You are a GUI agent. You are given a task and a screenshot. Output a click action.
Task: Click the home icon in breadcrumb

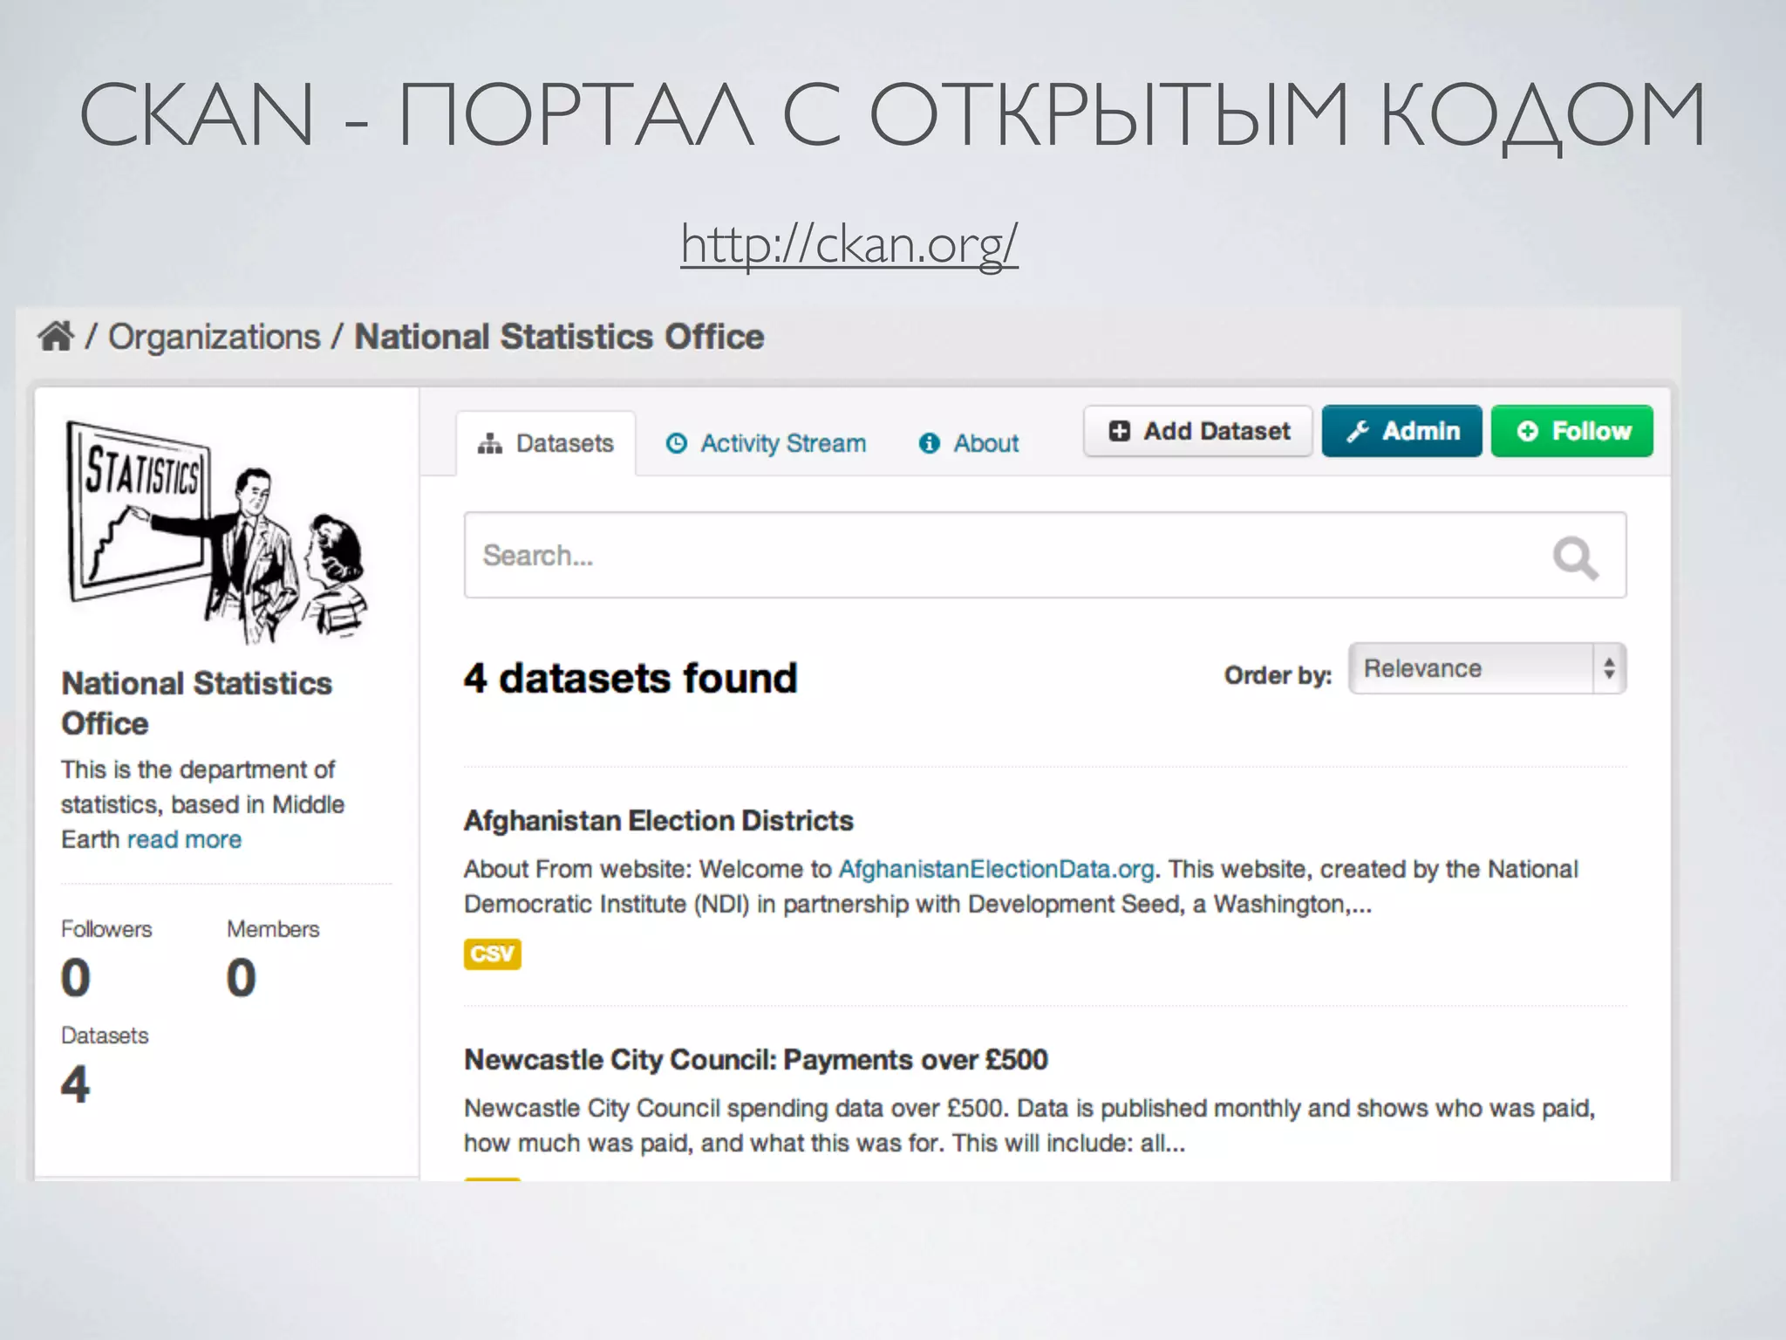click(56, 336)
